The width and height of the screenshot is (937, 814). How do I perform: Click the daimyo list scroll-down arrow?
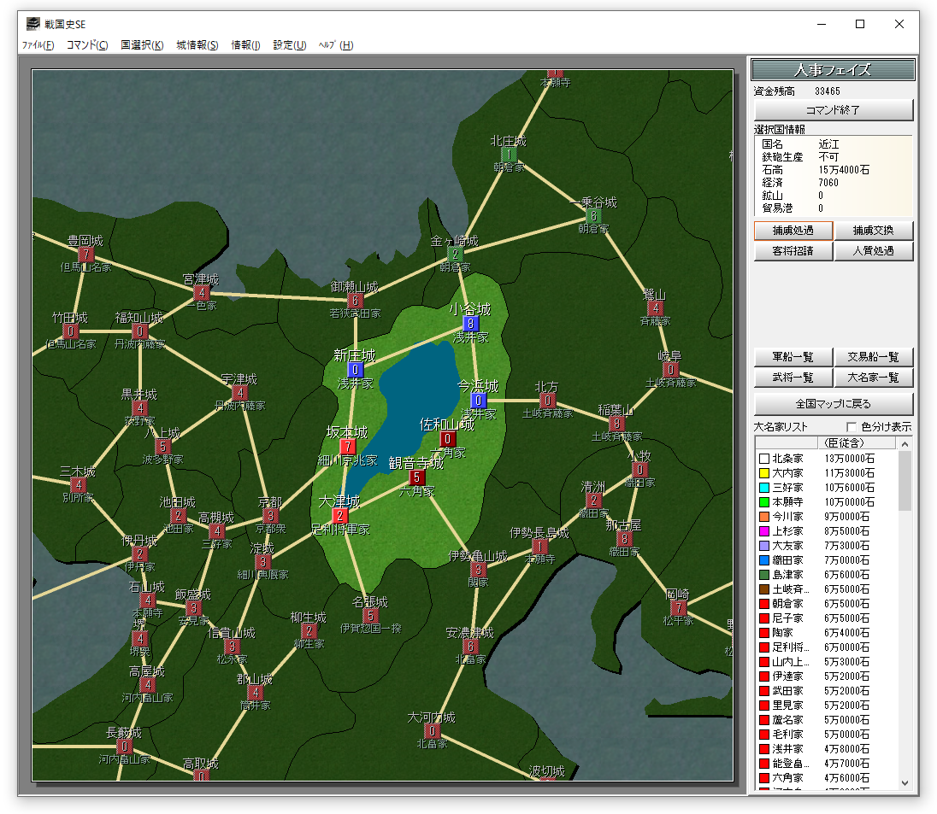[905, 783]
